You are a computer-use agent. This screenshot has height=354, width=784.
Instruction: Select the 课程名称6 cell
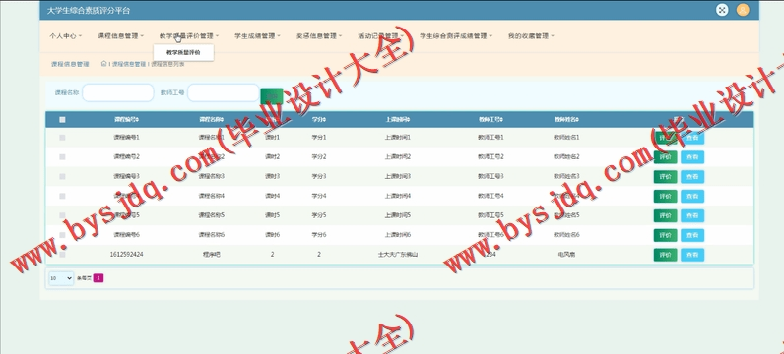point(212,235)
